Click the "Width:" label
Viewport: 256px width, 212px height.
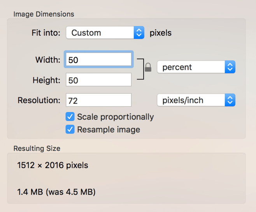(x=48, y=60)
